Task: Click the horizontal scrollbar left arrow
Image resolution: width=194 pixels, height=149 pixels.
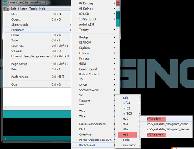Action: 5,108
